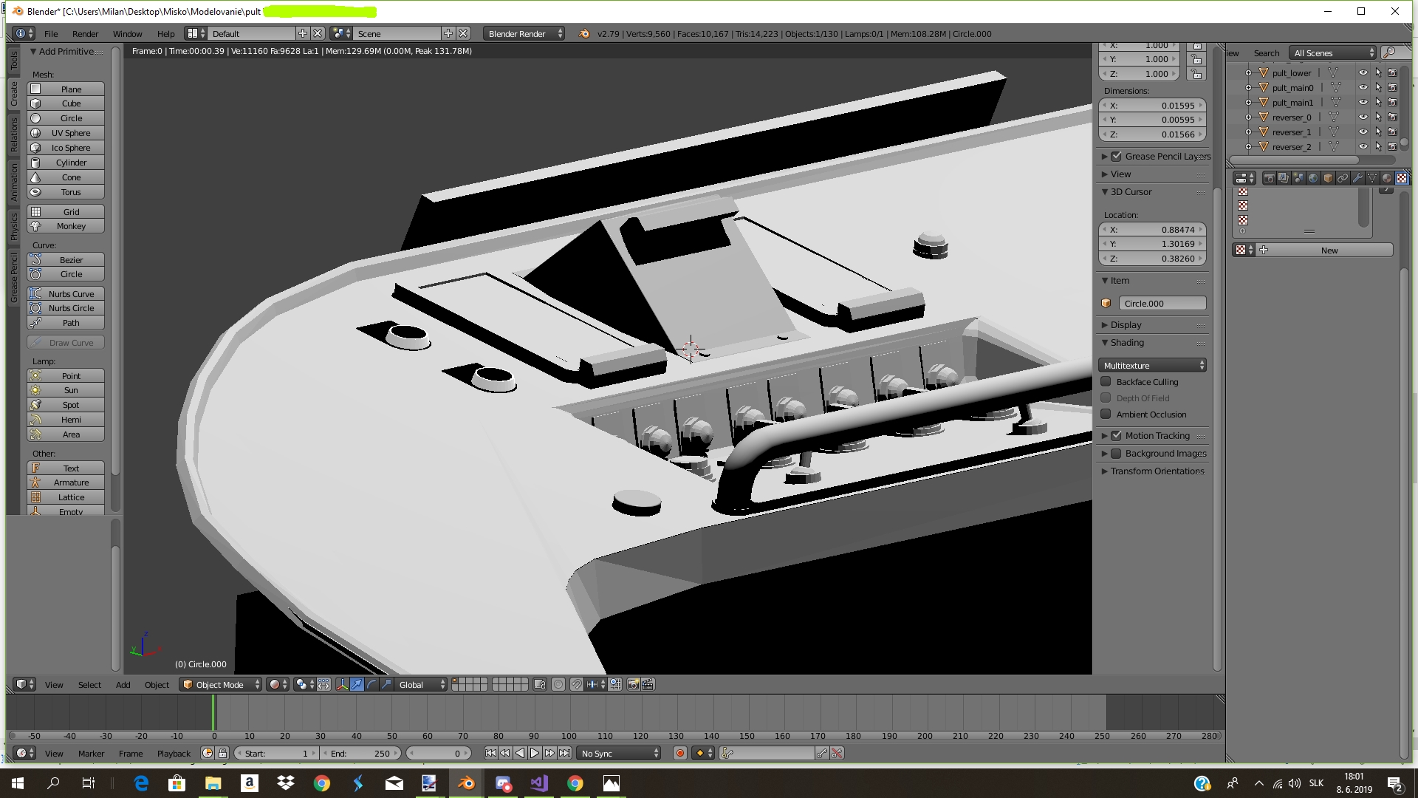The image size is (1418, 798).
Task: Enable Ambient Occlusion in Shading
Action: [x=1106, y=415]
